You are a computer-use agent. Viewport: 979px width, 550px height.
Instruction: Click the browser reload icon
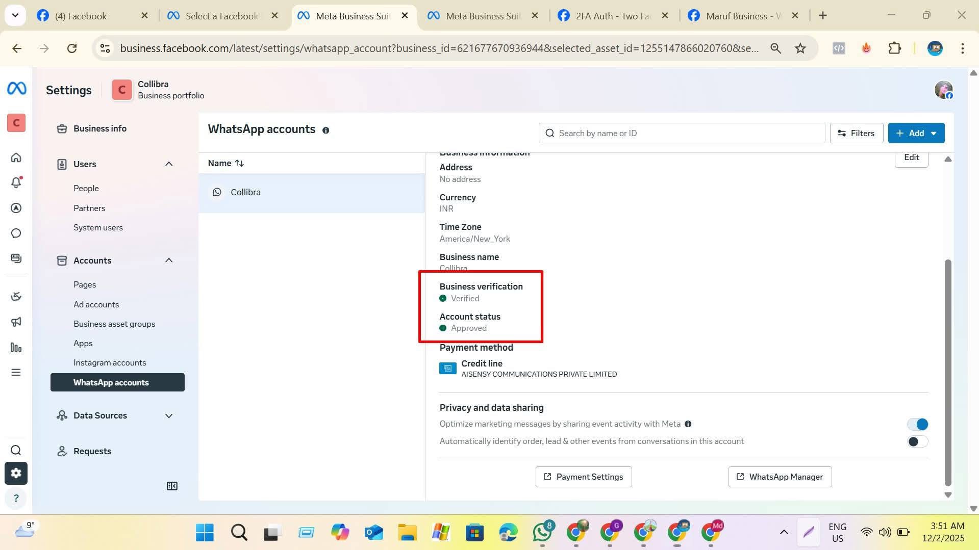[x=72, y=48]
